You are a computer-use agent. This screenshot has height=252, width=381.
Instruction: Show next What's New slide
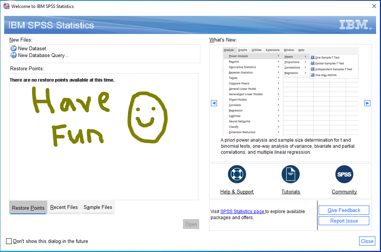click(367, 103)
